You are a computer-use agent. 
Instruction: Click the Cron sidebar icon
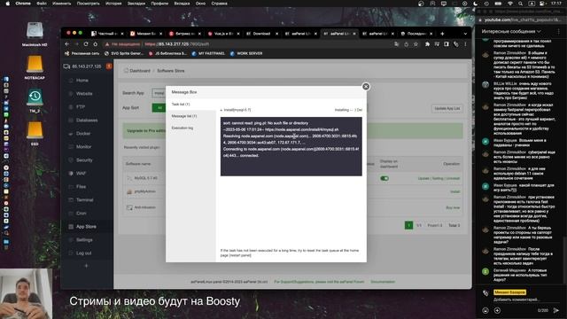pyautogui.click(x=71, y=213)
